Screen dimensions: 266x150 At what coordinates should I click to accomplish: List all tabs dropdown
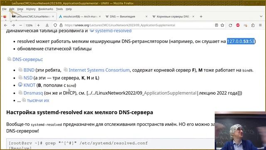click(x=261, y=17)
